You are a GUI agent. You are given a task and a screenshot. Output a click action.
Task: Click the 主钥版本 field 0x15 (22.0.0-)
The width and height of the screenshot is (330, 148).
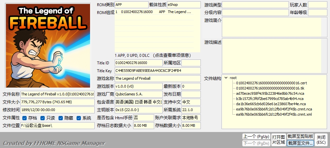pos(139,110)
